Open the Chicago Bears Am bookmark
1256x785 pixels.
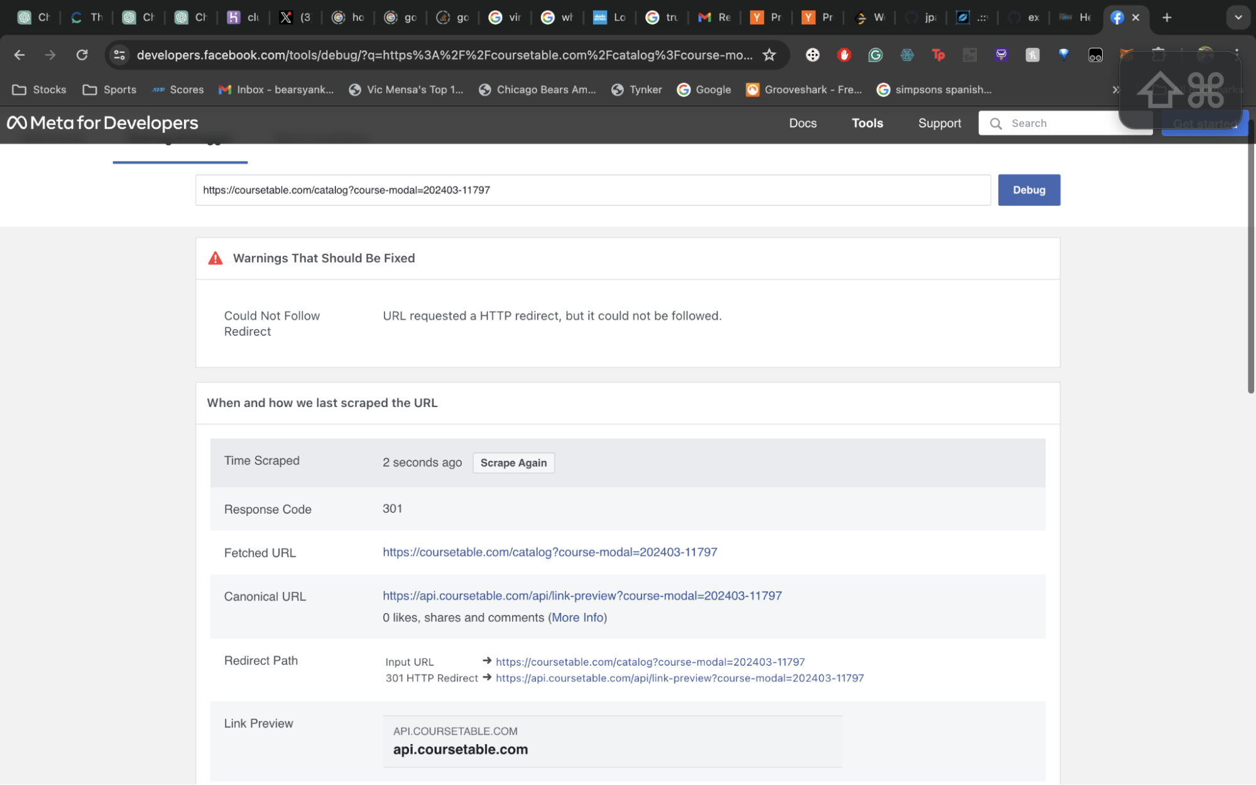537,90
